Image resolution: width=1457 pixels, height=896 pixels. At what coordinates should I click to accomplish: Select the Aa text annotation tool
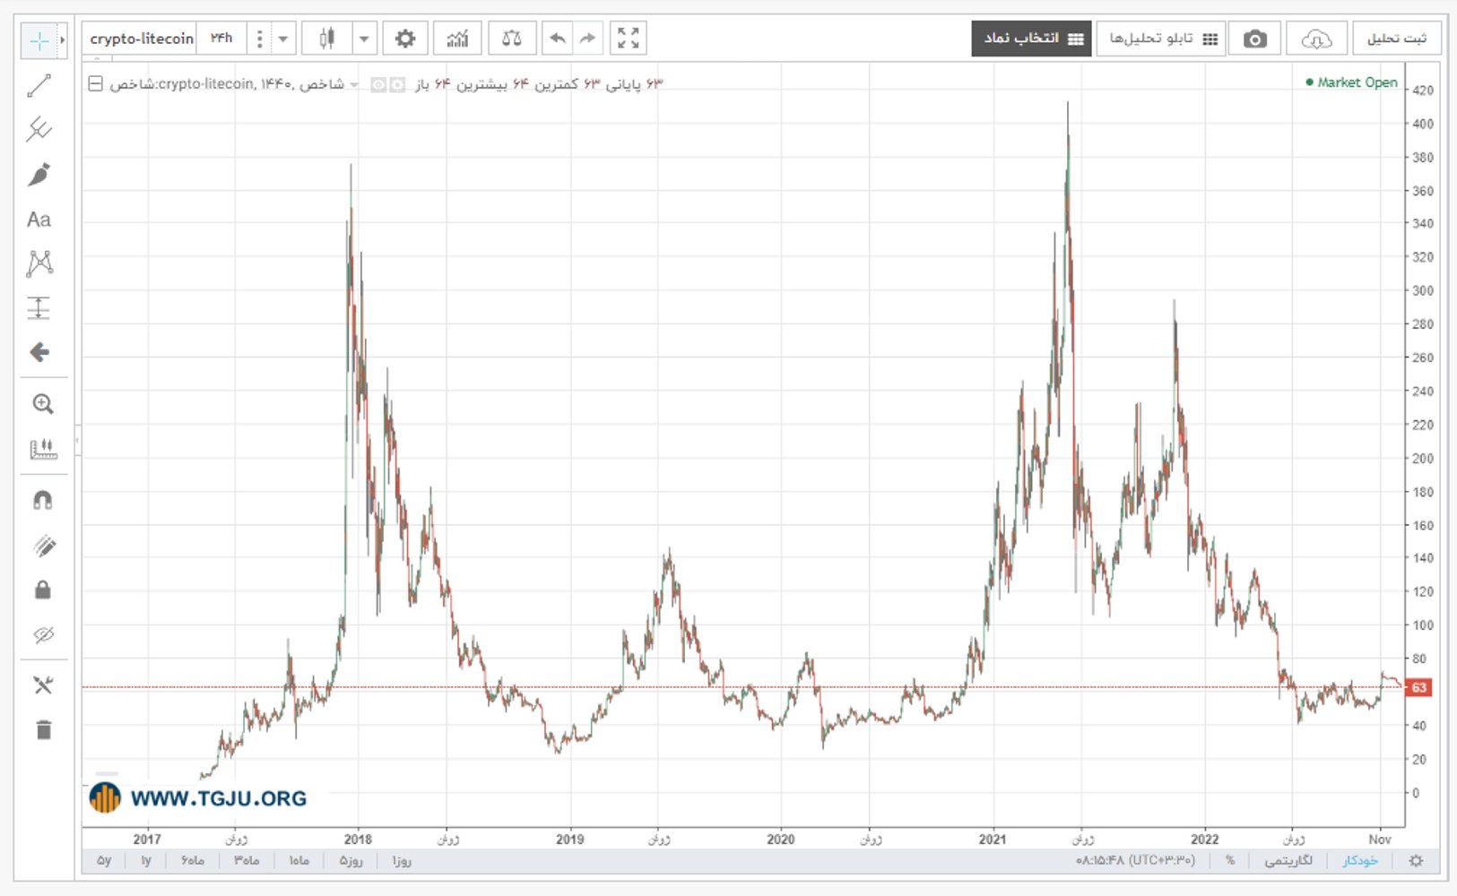pyautogui.click(x=39, y=220)
